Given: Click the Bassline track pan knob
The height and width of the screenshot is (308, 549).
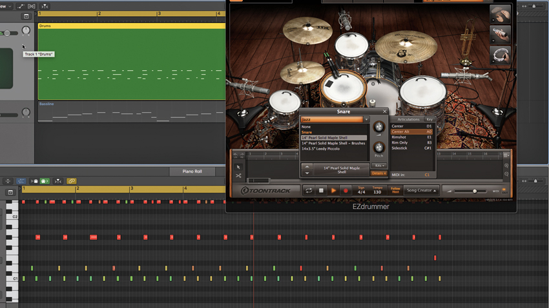Looking at the screenshot, I should tap(26, 112).
